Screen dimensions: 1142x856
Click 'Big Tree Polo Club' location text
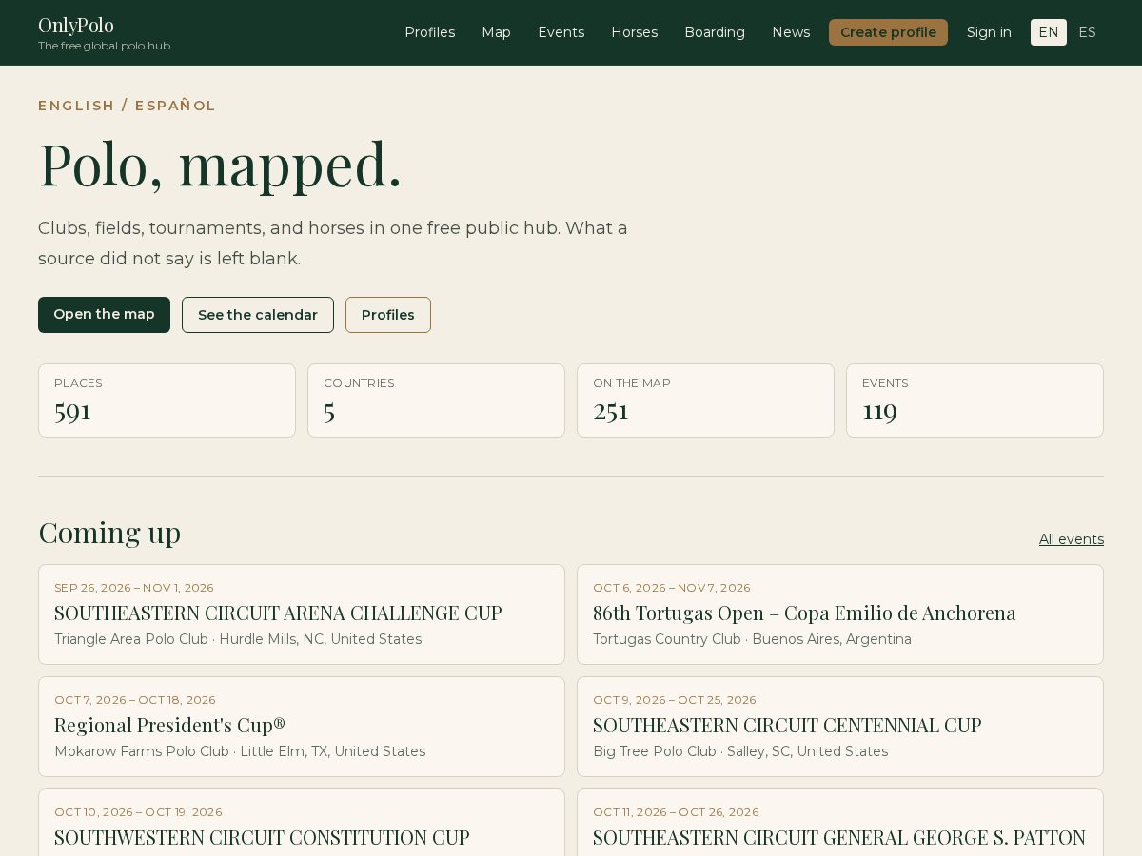tap(655, 751)
